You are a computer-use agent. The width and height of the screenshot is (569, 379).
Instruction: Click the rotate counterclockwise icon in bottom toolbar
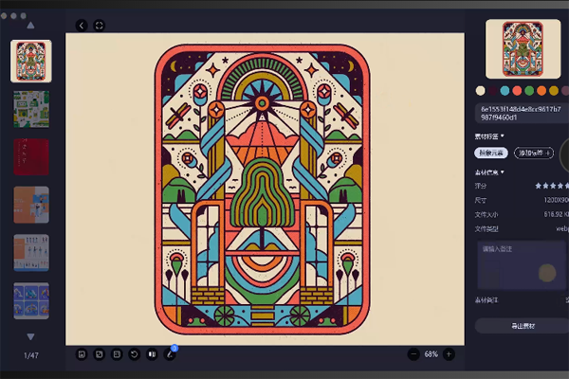click(134, 354)
